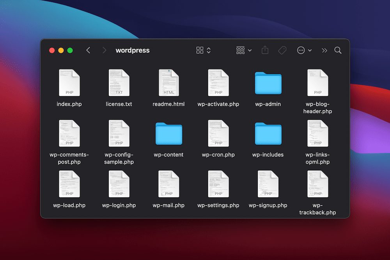Select the wp-mail.php file icon
This screenshot has height=260, width=390.
tap(169, 184)
